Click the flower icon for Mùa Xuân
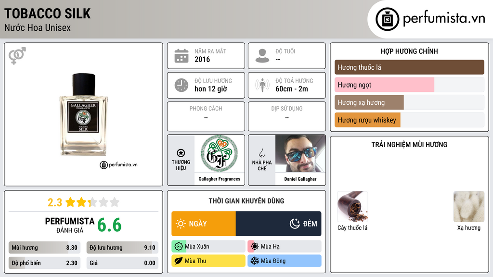This screenshot has height=277, width=493. coord(179,247)
